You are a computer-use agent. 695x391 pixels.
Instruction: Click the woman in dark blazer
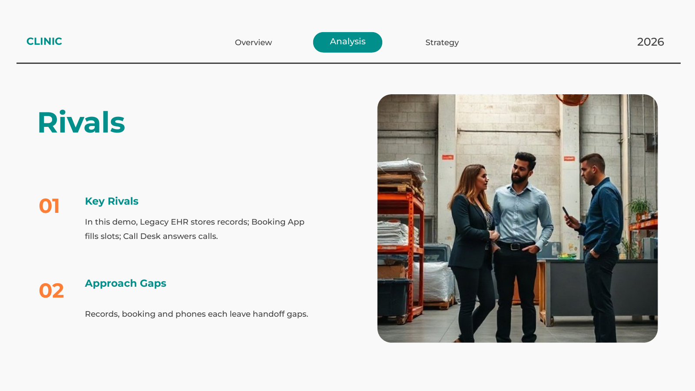tap(471, 252)
